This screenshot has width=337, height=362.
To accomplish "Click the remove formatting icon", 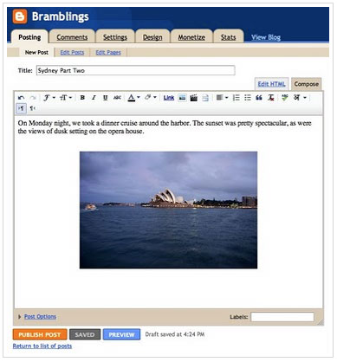I will [x=270, y=98].
